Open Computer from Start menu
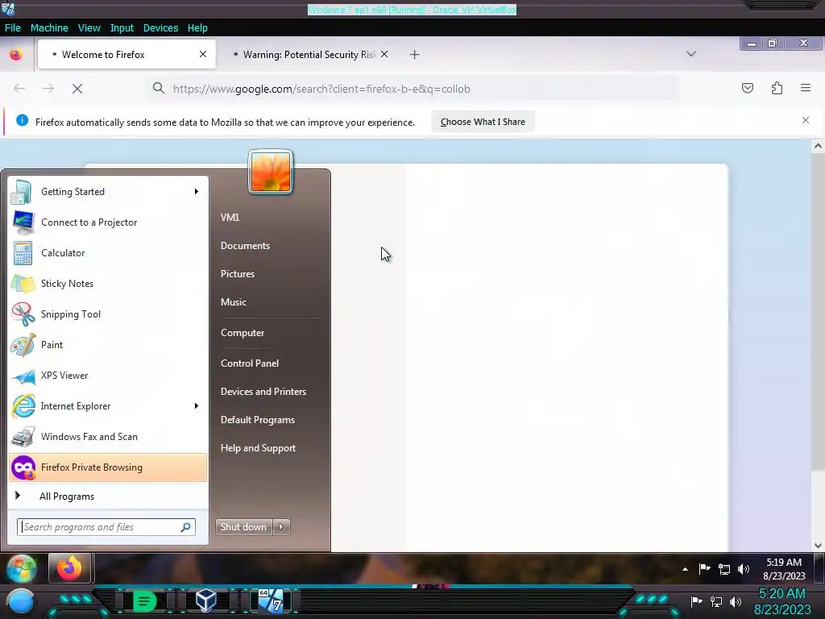This screenshot has height=619, width=825. [242, 333]
